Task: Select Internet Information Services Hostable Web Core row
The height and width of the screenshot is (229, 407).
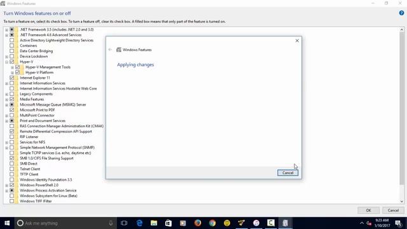Action: pyautogui.click(x=58, y=88)
